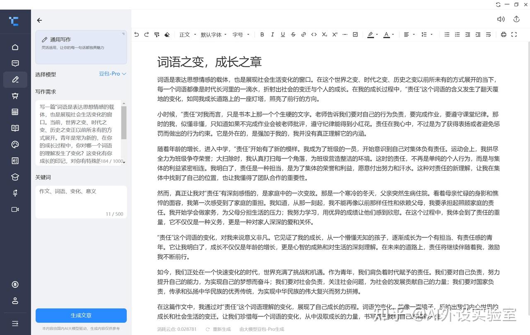Insert a bulleted list

point(447,35)
